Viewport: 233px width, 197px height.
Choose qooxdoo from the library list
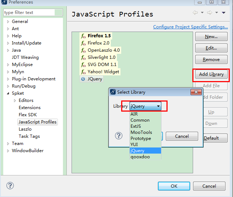[x=145, y=157]
